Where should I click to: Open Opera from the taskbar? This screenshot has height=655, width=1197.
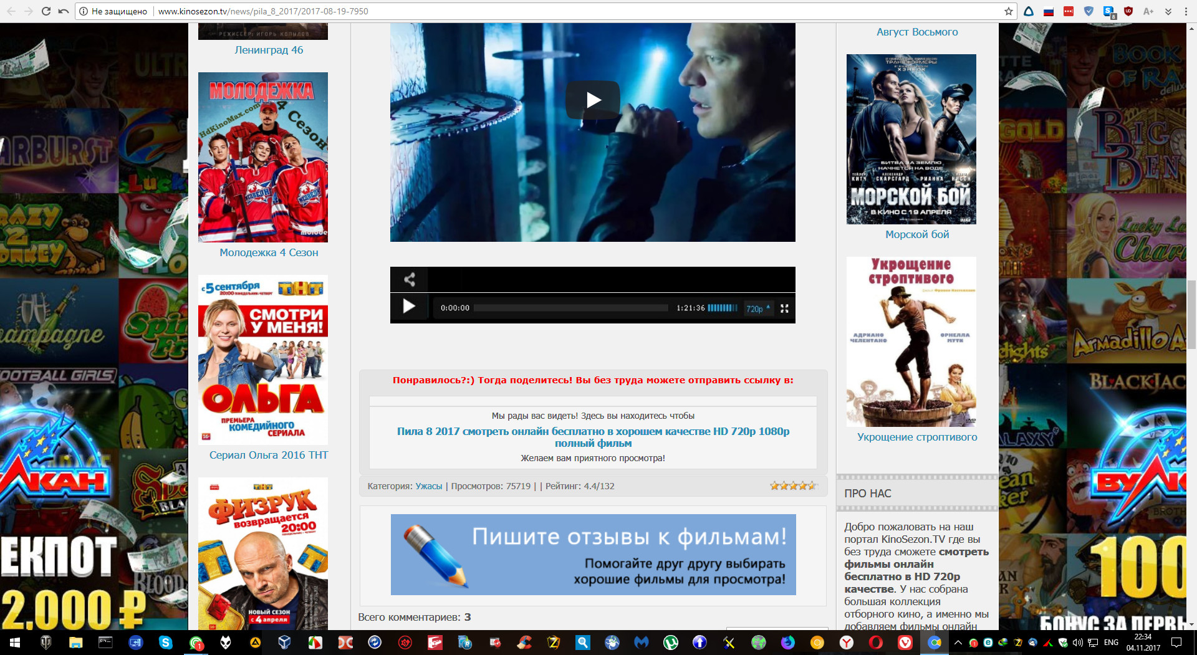pyautogui.click(x=875, y=643)
